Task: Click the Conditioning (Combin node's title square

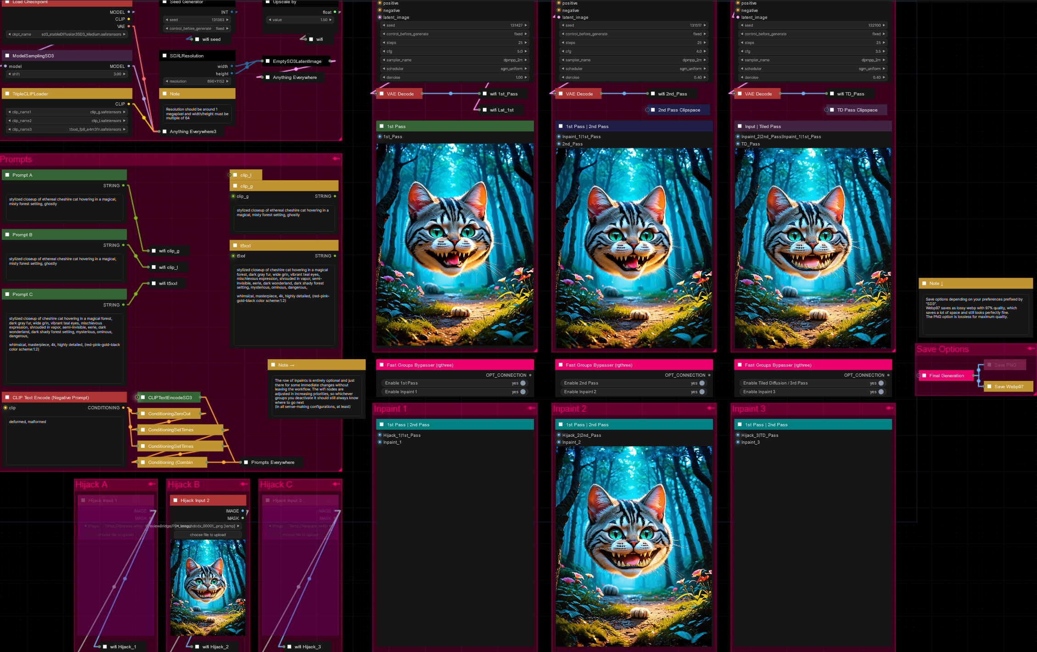Action: point(143,462)
